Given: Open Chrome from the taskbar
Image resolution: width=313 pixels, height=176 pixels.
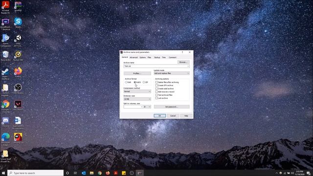Looking at the screenshot, I should pos(100,173).
